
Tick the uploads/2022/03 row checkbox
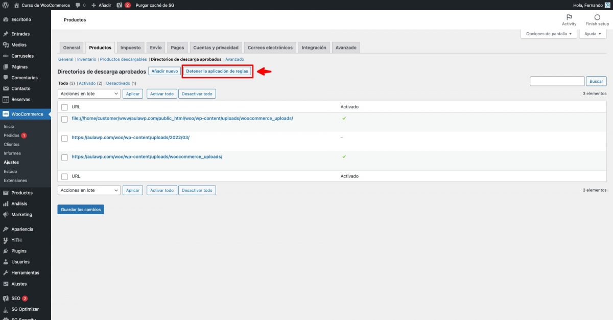tap(65, 138)
